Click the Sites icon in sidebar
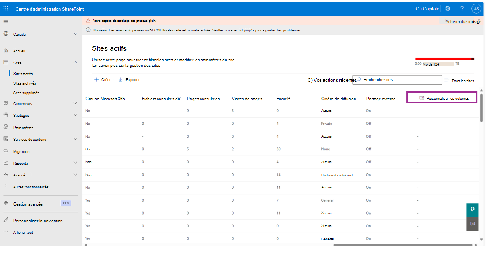This screenshot has width=487, height=254. coord(6,62)
